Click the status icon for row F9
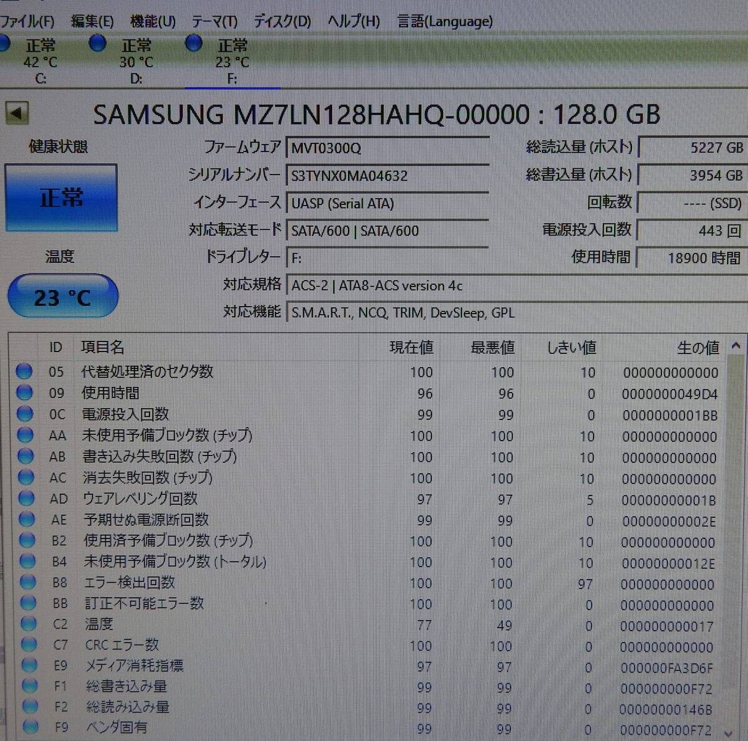748x741 pixels. (30, 727)
